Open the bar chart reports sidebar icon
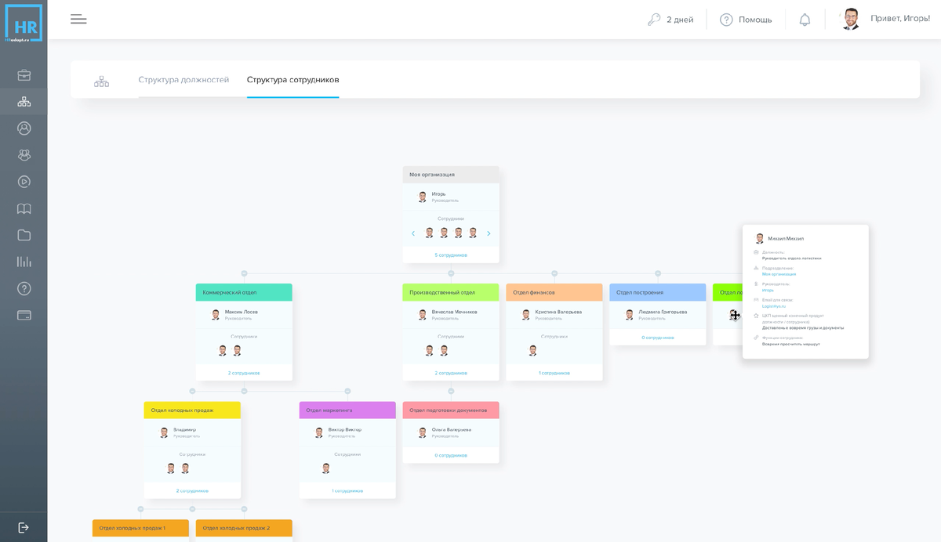Image resolution: width=941 pixels, height=542 pixels. (24, 262)
